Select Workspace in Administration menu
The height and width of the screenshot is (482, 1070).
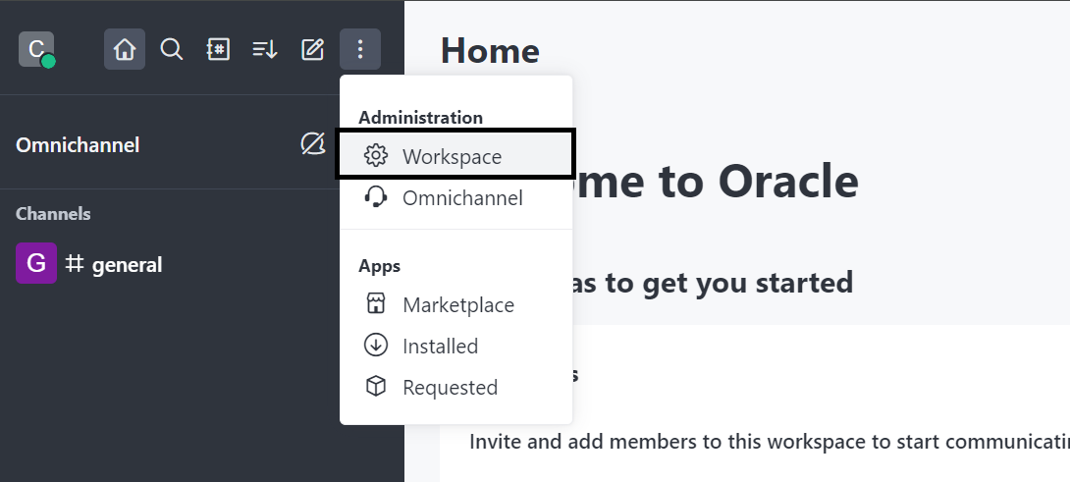(x=455, y=156)
